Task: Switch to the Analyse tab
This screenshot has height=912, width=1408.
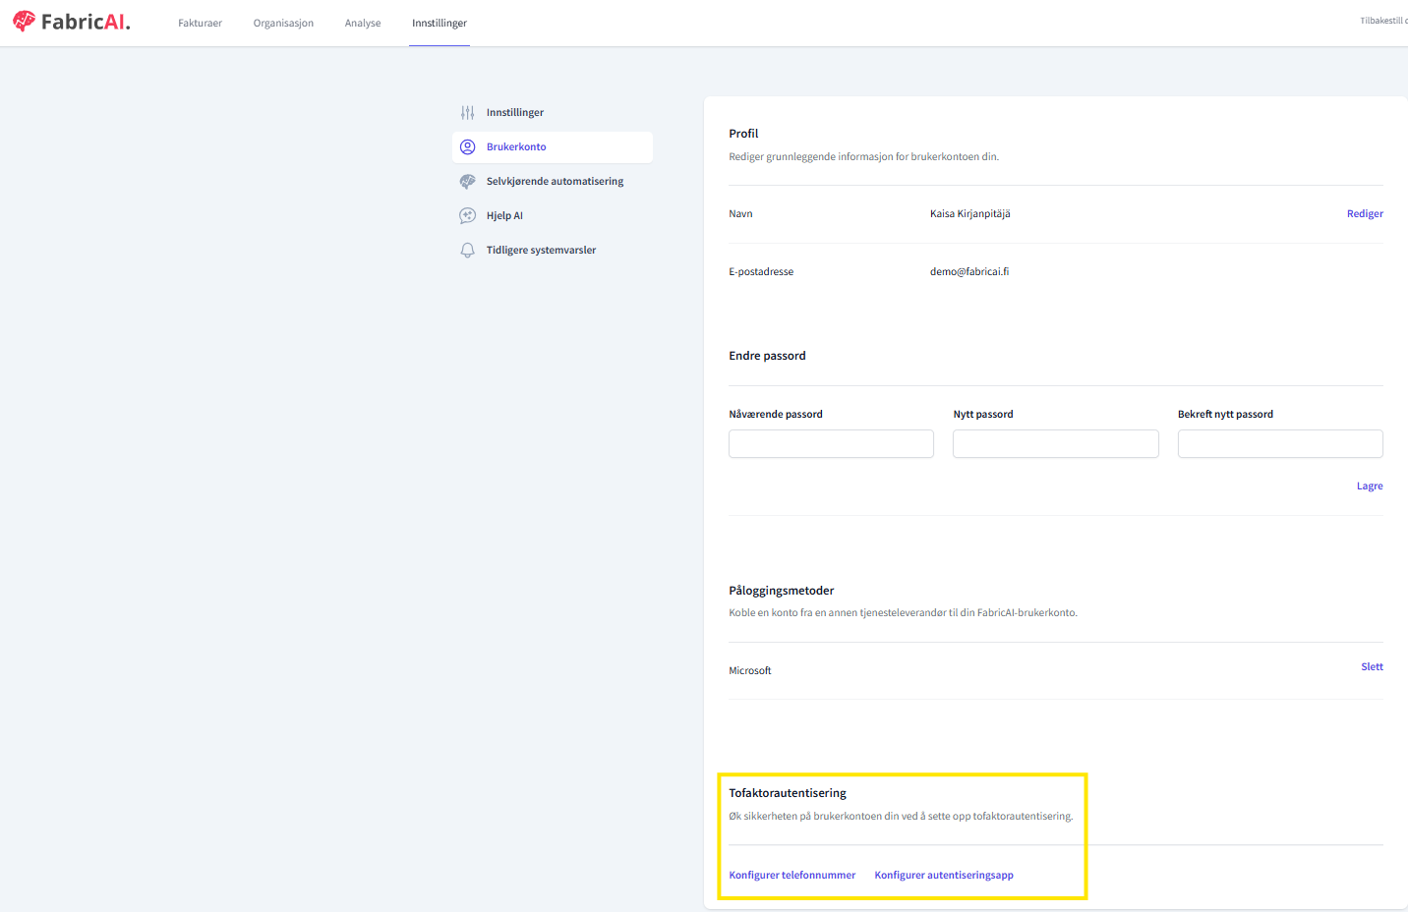Action: click(363, 24)
